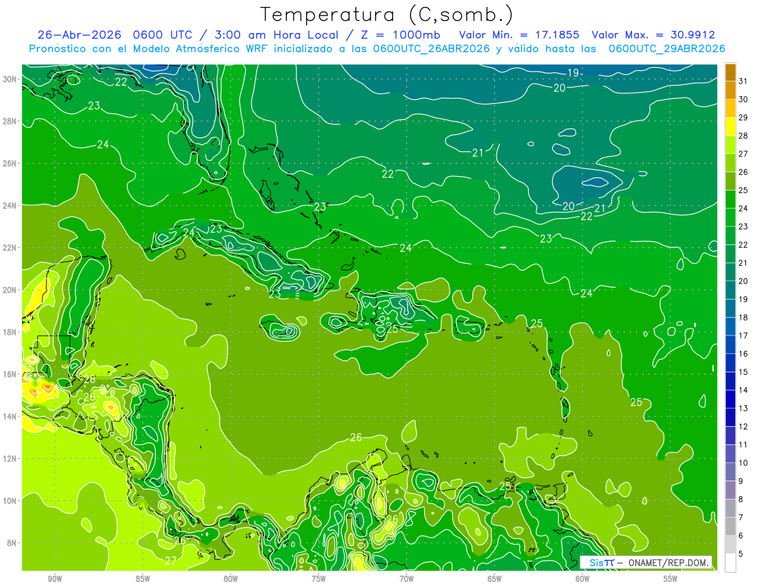
Task: Click the Temperatura (C,somb.) chart title
Action: [386, 15]
